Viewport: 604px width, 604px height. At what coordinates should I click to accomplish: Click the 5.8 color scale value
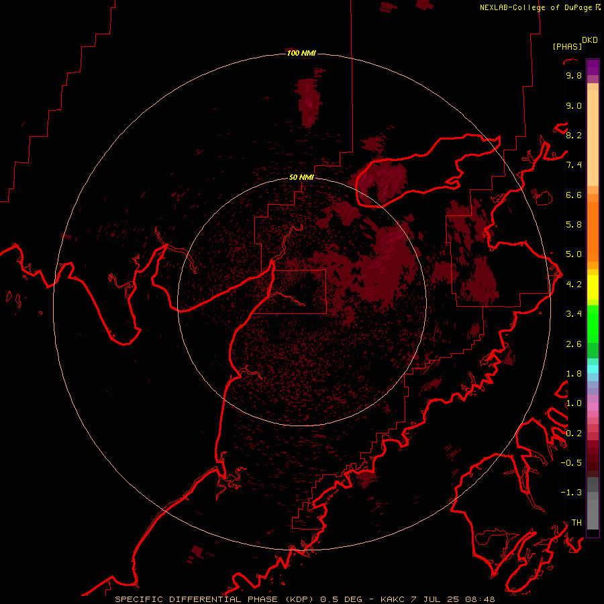point(574,225)
